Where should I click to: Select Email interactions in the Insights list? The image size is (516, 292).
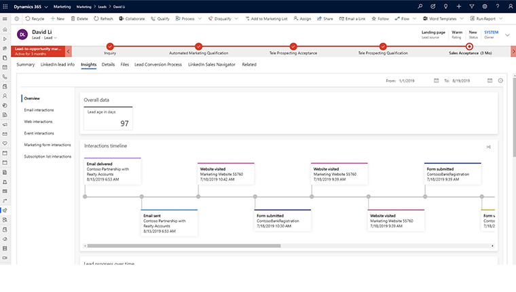[39, 109]
